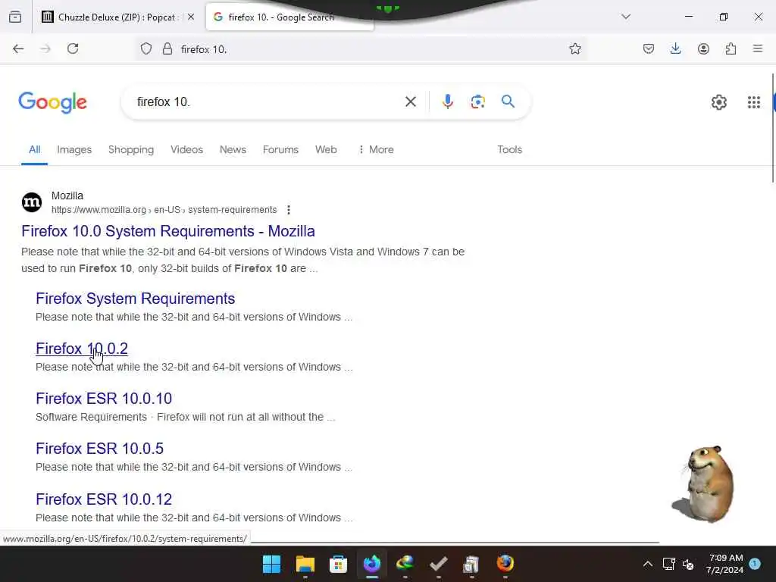Open the clock showing 7:09 AM

click(725, 564)
